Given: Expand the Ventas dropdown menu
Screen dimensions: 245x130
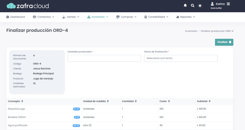Looking at the screenshot, I should pos(71,17).
